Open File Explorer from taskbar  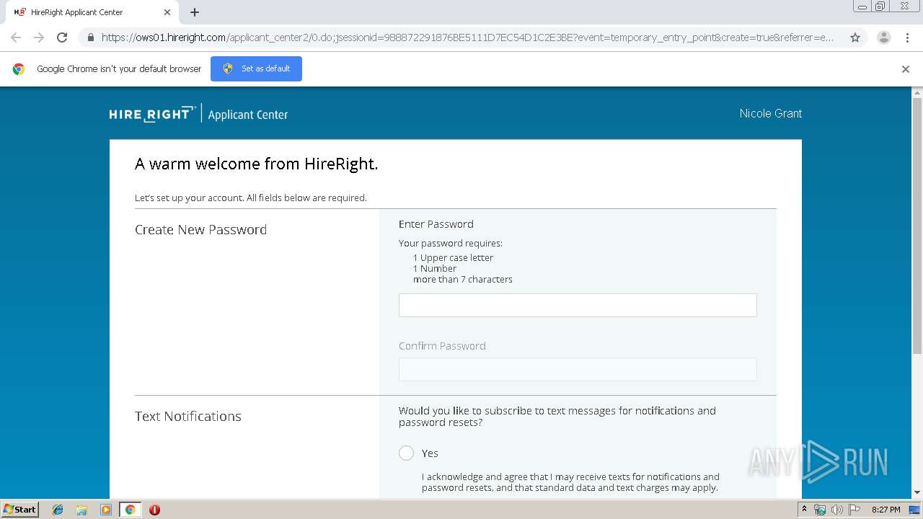pyautogui.click(x=81, y=510)
